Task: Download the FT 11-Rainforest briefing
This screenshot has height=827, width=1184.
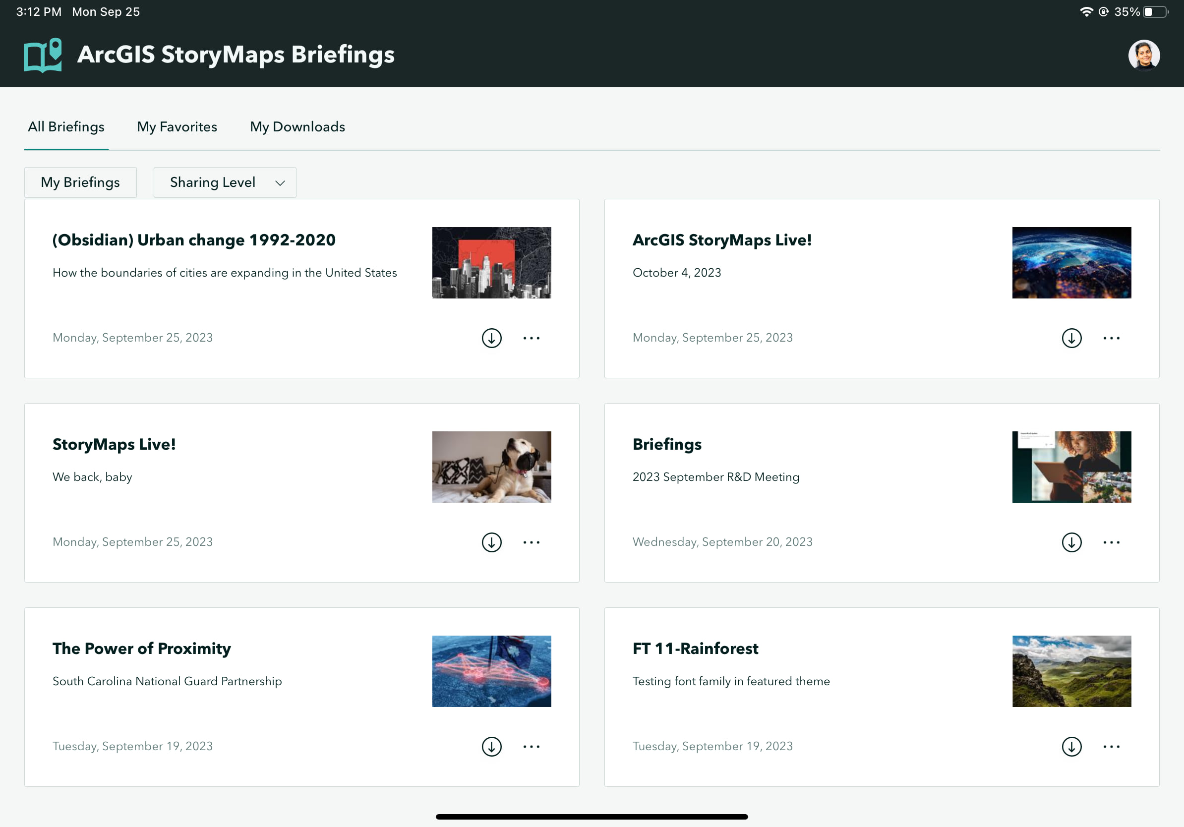Action: coord(1071,747)
